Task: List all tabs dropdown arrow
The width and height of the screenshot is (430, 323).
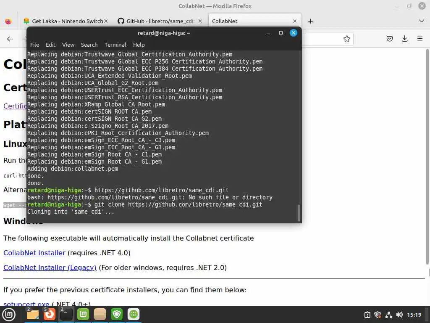Action: click(x=422, y=21)
